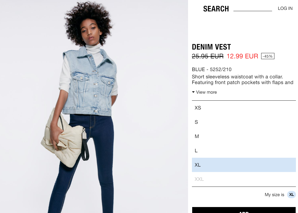The image size is (298, 213).
Task: Choose size M
Action: point(244,136)
